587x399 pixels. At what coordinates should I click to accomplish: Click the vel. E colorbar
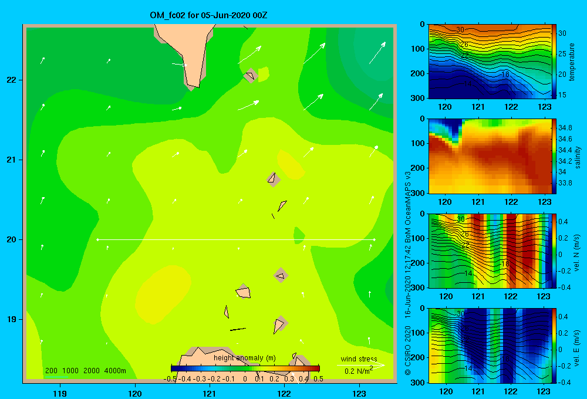coord(554,346)
